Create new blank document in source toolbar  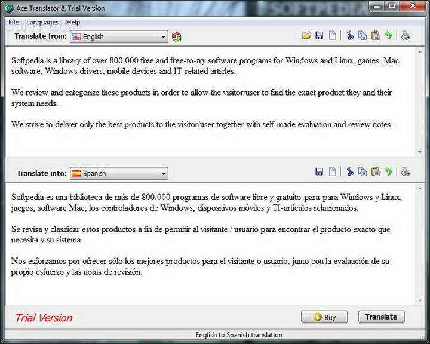tap(332, 36)
